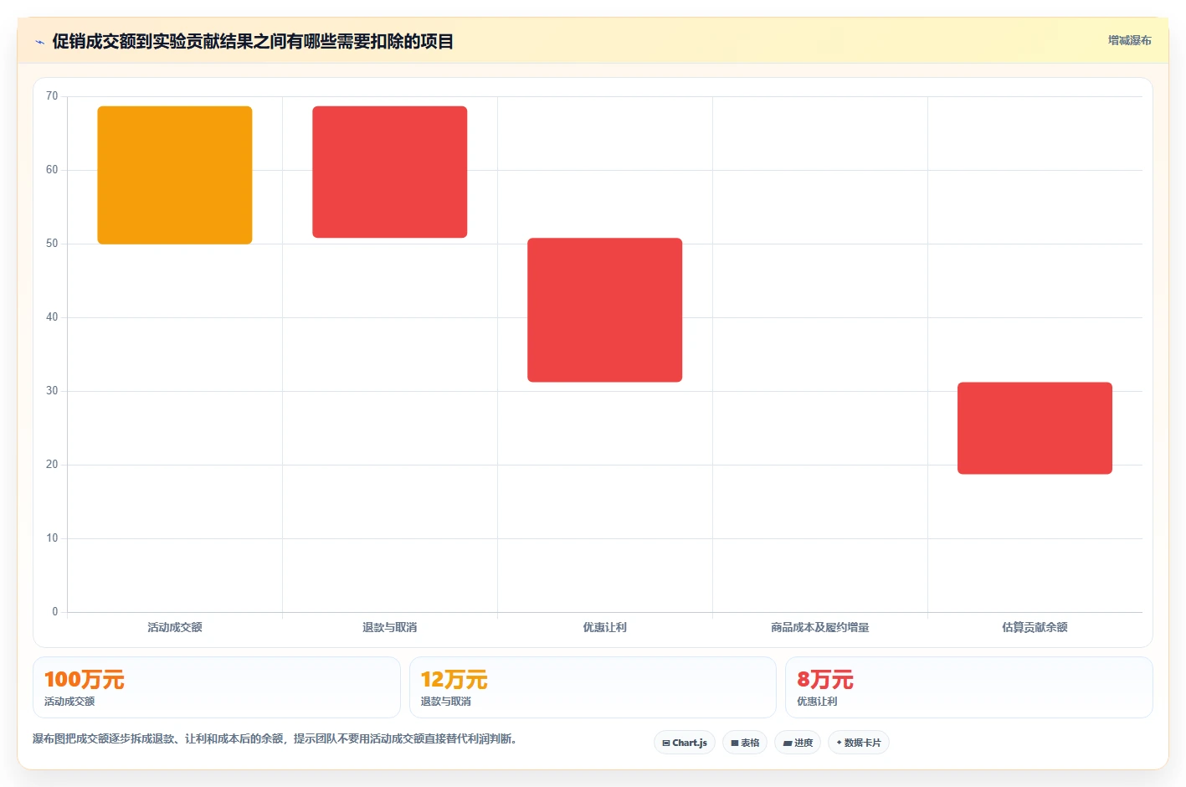1186x787 pixels.
Task: Click the 进度 chip
Action: 798,743
